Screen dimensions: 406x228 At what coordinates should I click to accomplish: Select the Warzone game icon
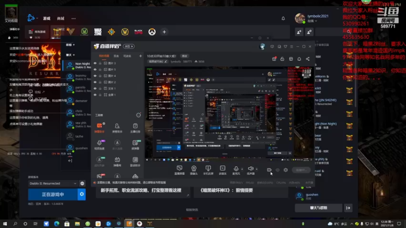click(x=98, y=32)
